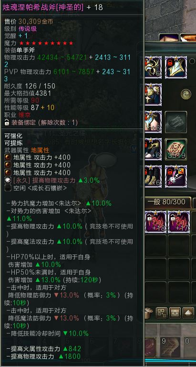
Task: Click the round refresh arrow button
Action: coord(186,94)
